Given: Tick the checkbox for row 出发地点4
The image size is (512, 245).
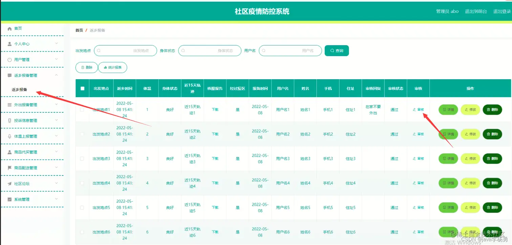Looking at the screenshot, I should (82, 183).
